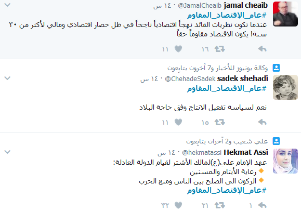View sadek shehadi's sketch avatar

coord(285,87)
